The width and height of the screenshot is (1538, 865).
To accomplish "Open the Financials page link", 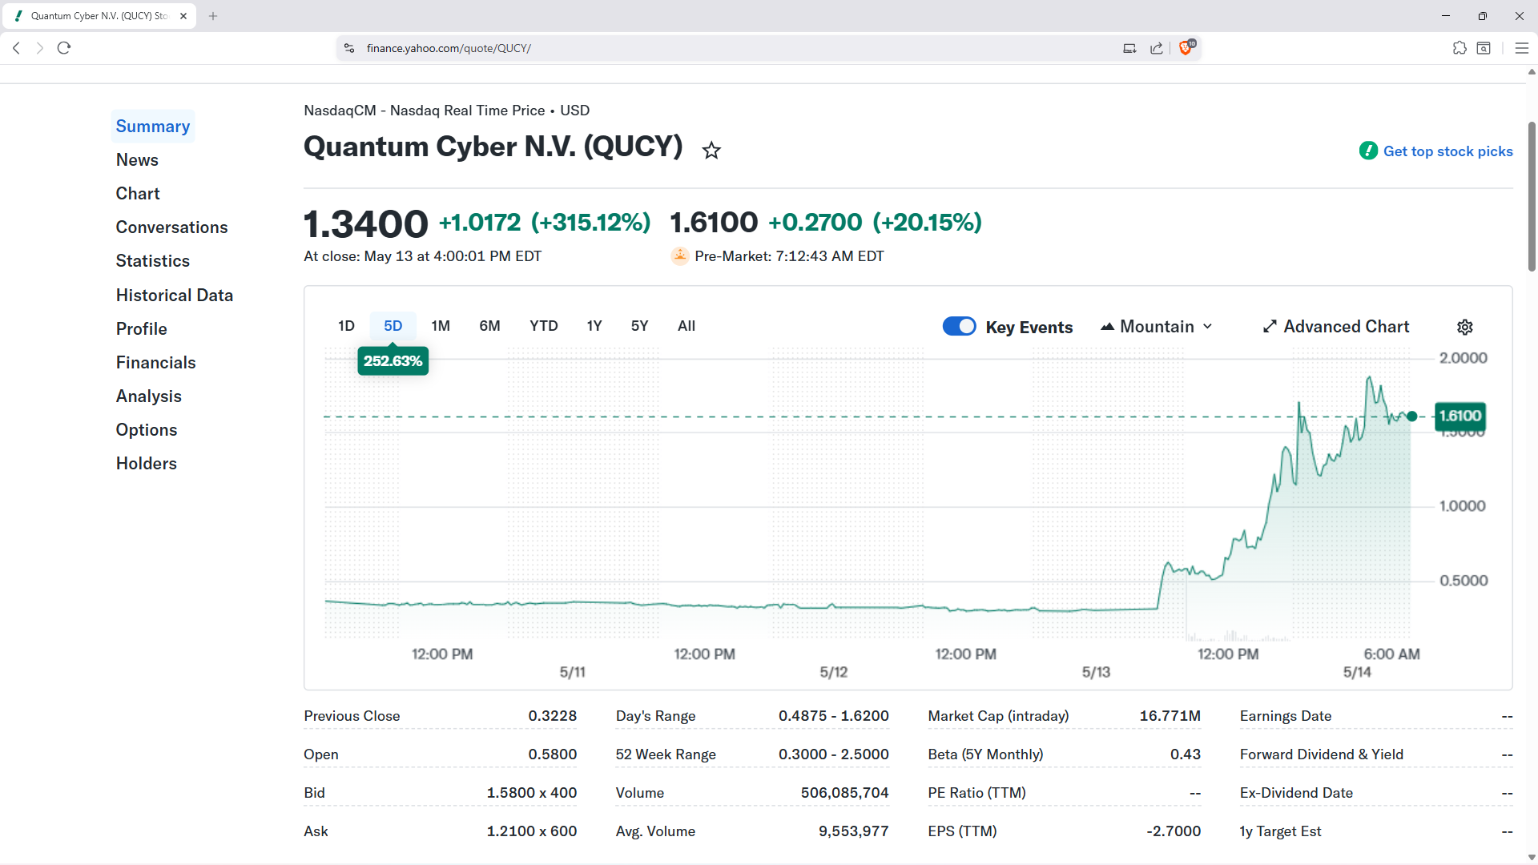I will [x=155, y=363].
